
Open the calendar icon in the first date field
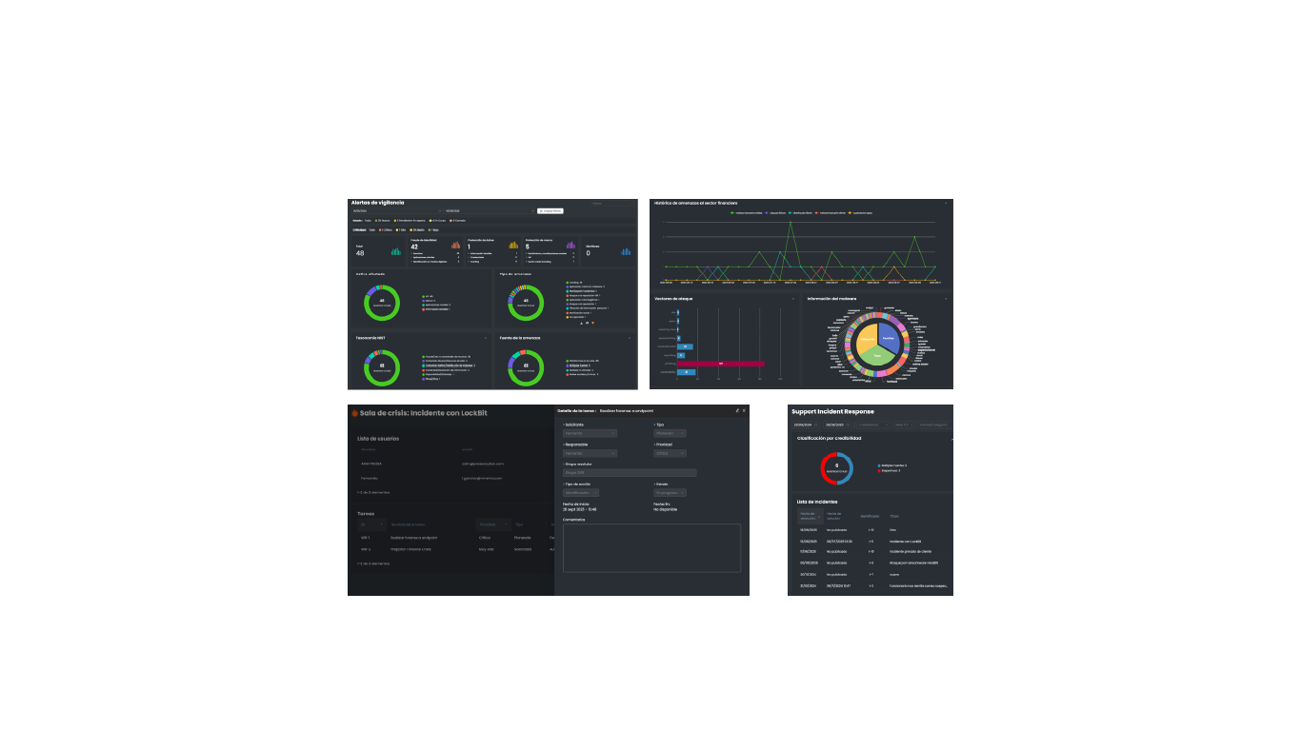coord(815,425)
